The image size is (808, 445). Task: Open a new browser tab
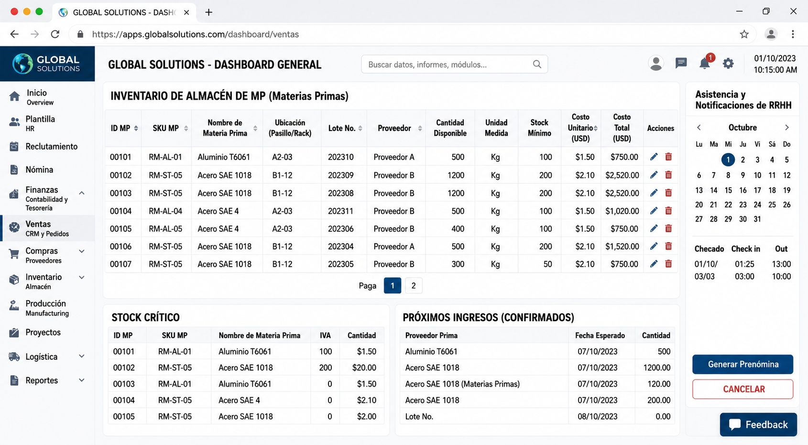pyautogui.click(x=209, y=12)
